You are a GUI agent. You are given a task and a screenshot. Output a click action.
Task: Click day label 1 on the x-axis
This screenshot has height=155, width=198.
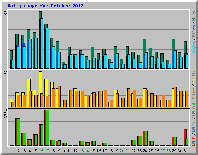point(13,151)
